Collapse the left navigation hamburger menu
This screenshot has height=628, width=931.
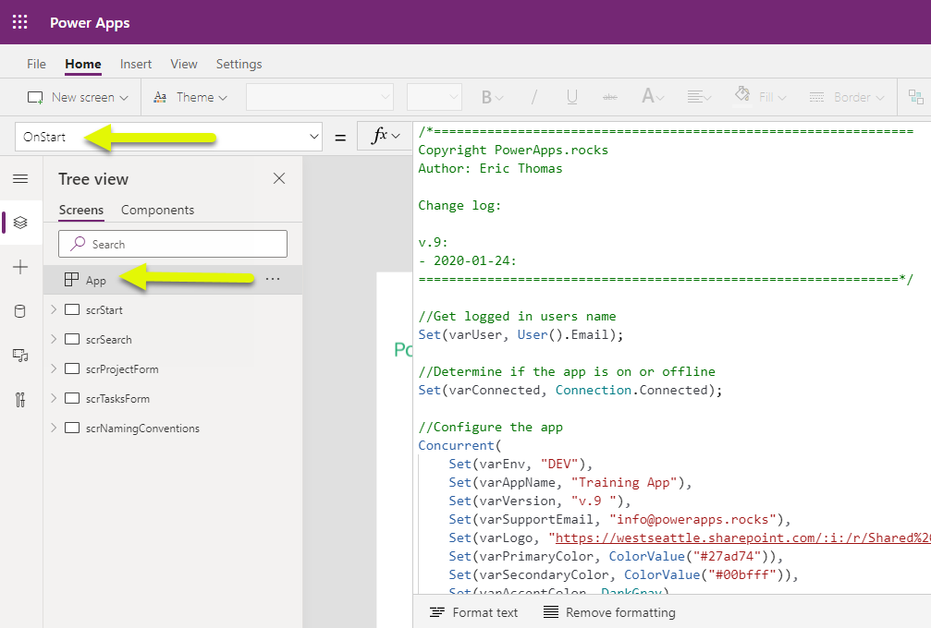point(20,178)
